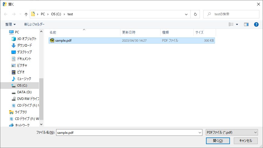This screenshot has height=148, width=263.
Task: Select CD ドライブ (F:) under PC
Action: click(25, 106)
